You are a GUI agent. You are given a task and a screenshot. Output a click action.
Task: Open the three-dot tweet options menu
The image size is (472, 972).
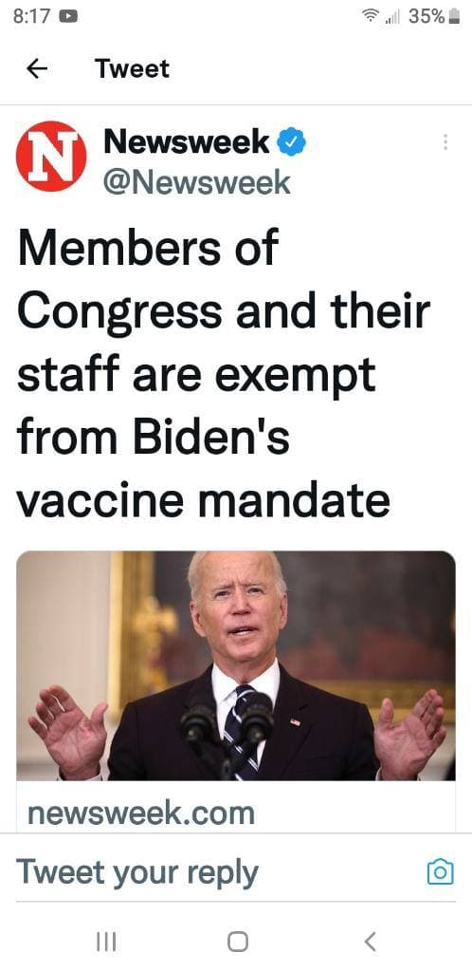click(445, 142)
